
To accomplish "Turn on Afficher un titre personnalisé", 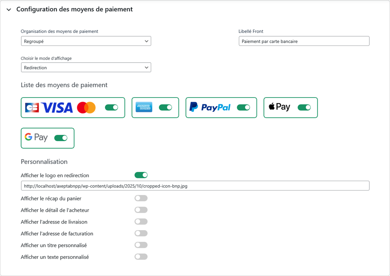I will 141,245.
